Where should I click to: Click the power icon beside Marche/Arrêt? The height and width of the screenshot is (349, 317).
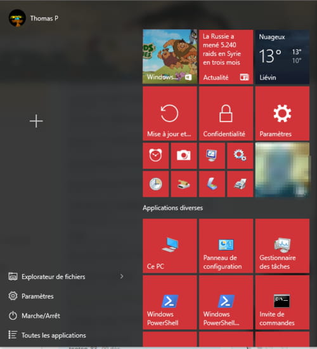(x=13, y=315)
